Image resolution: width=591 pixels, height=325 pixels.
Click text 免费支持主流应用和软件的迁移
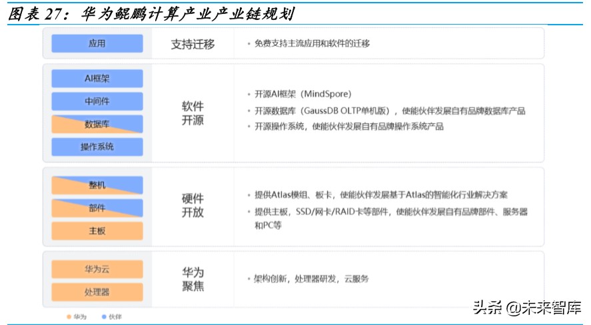click(312, 43)
